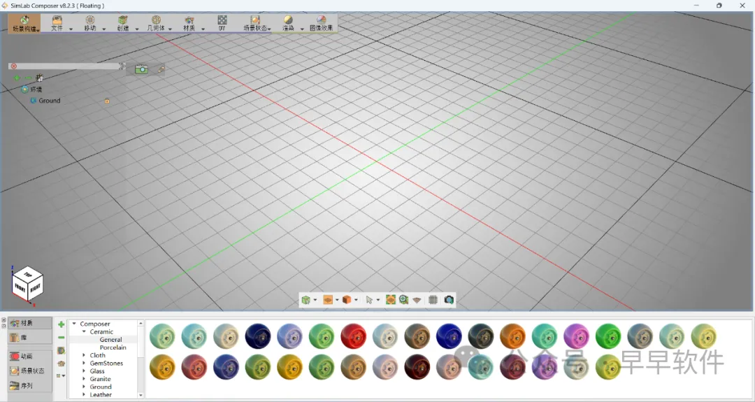This screenshot has height=402, width=755.
Task: Switch to the 场景状态 panel tab
Action: pyautogui.click(x=30, y=371)
